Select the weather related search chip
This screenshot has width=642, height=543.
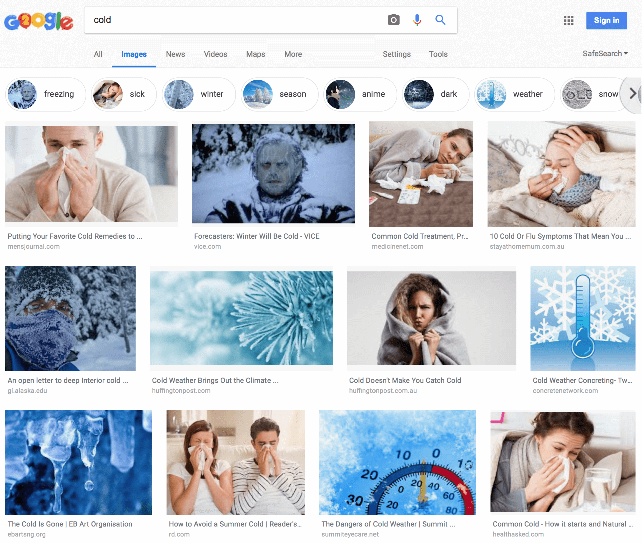(514, 94)
